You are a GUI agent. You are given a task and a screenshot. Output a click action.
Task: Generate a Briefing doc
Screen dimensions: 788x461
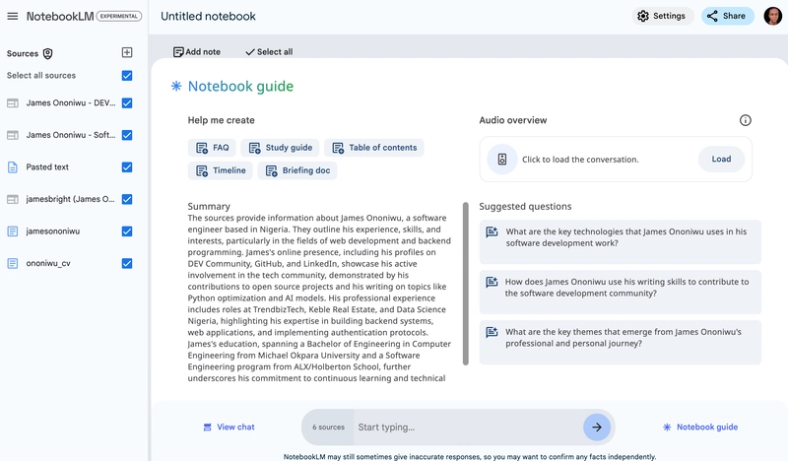click(x=297, y=170)
